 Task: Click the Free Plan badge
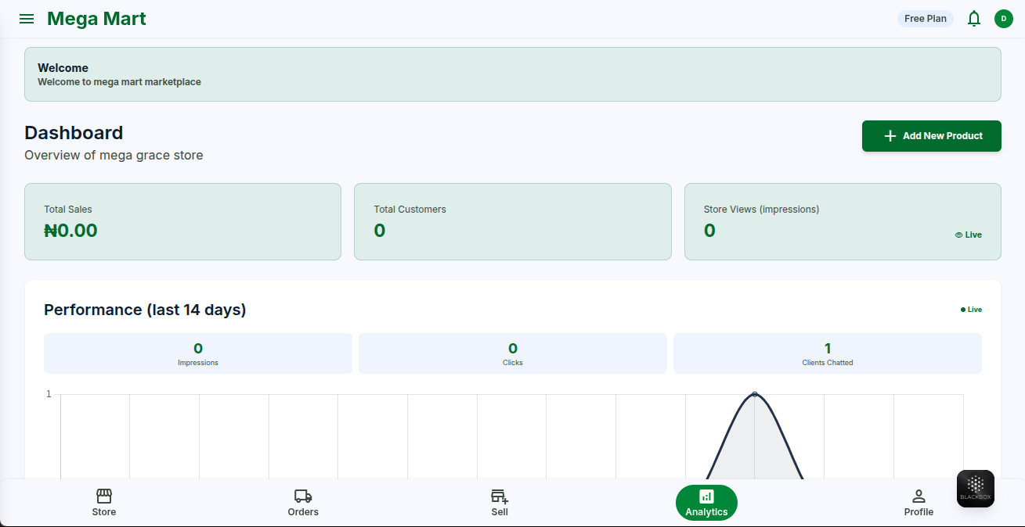click(x=926, y=19)
